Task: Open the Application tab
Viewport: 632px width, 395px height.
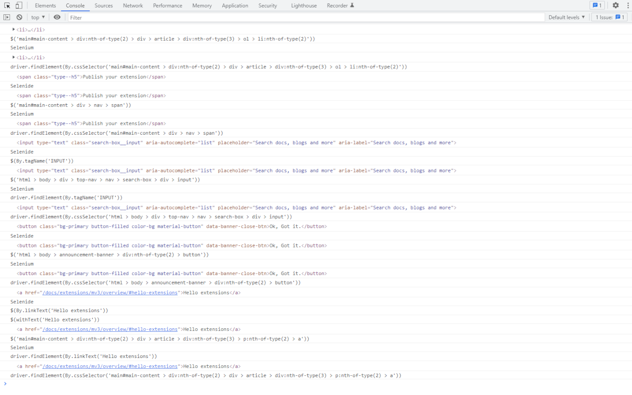Action: 235,5
